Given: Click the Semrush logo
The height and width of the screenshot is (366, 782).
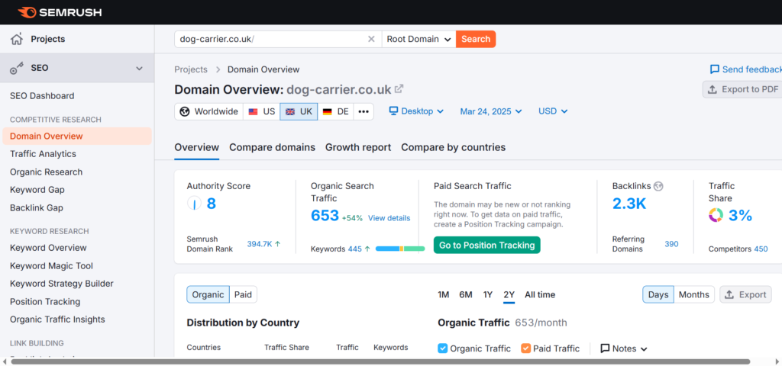Looking at the screenshot, I should pyautogui.click(x=60, y=12).
